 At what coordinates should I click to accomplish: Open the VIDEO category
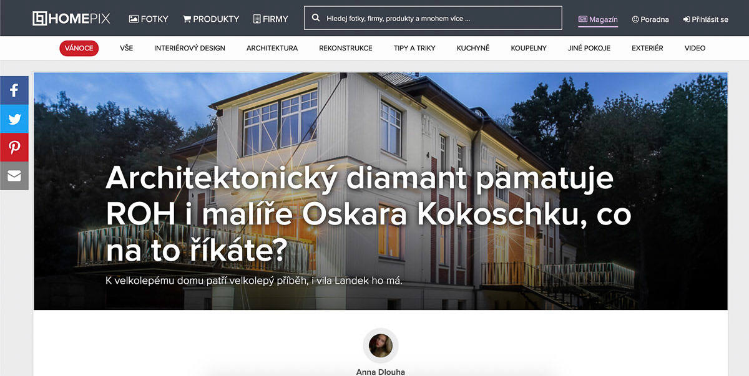[695, 48]
